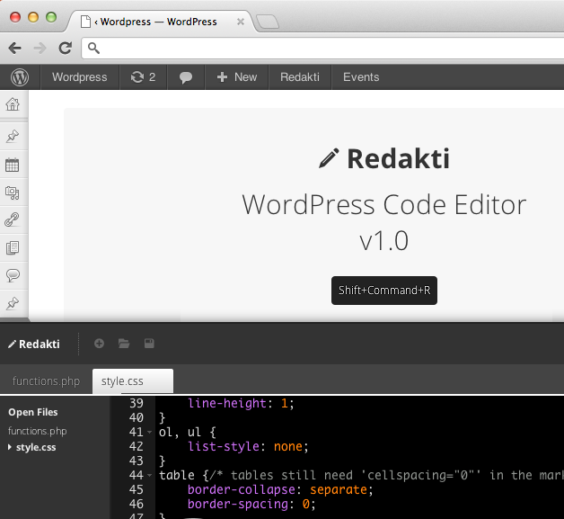Click the Redakti page heading
Viewport: 564px width, 519px height.
(398, 159)
